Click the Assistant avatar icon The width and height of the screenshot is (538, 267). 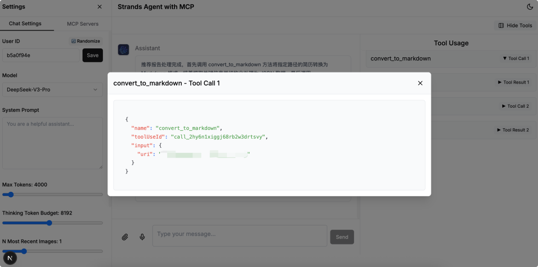pyautogui.click(x=123, y=50)
